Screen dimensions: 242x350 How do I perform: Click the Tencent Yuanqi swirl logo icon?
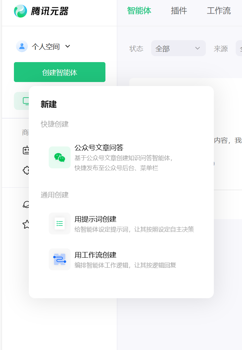(21, 11)
